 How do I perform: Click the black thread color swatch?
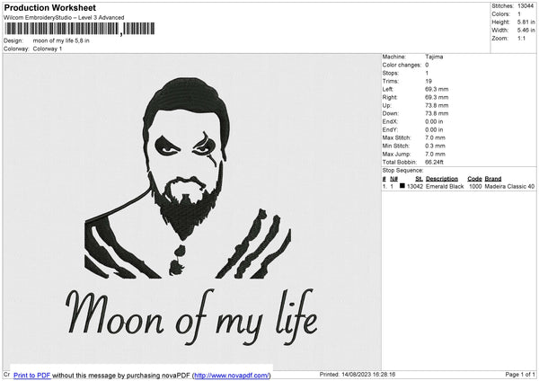[x=402, y=186]
